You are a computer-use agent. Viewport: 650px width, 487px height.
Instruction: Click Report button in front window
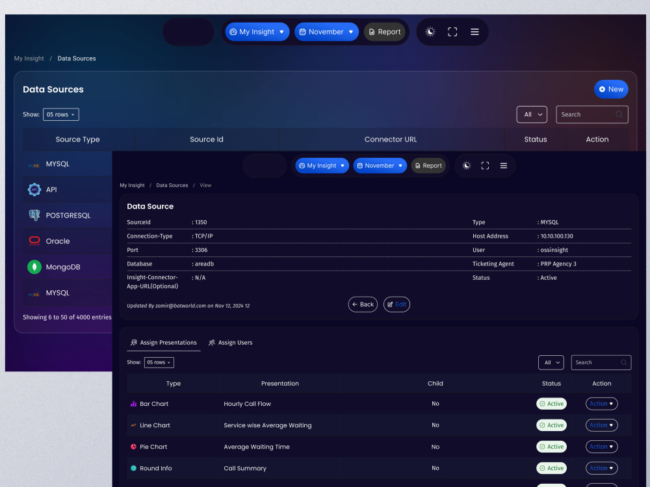coord(428,166)
